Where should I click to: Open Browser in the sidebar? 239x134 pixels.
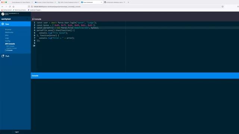coord(8,29)
